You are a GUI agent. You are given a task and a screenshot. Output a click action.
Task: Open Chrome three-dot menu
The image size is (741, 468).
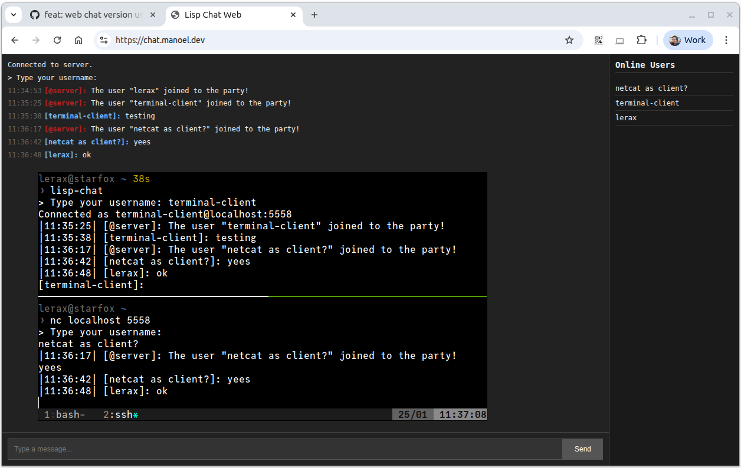[x=726, y=40]
